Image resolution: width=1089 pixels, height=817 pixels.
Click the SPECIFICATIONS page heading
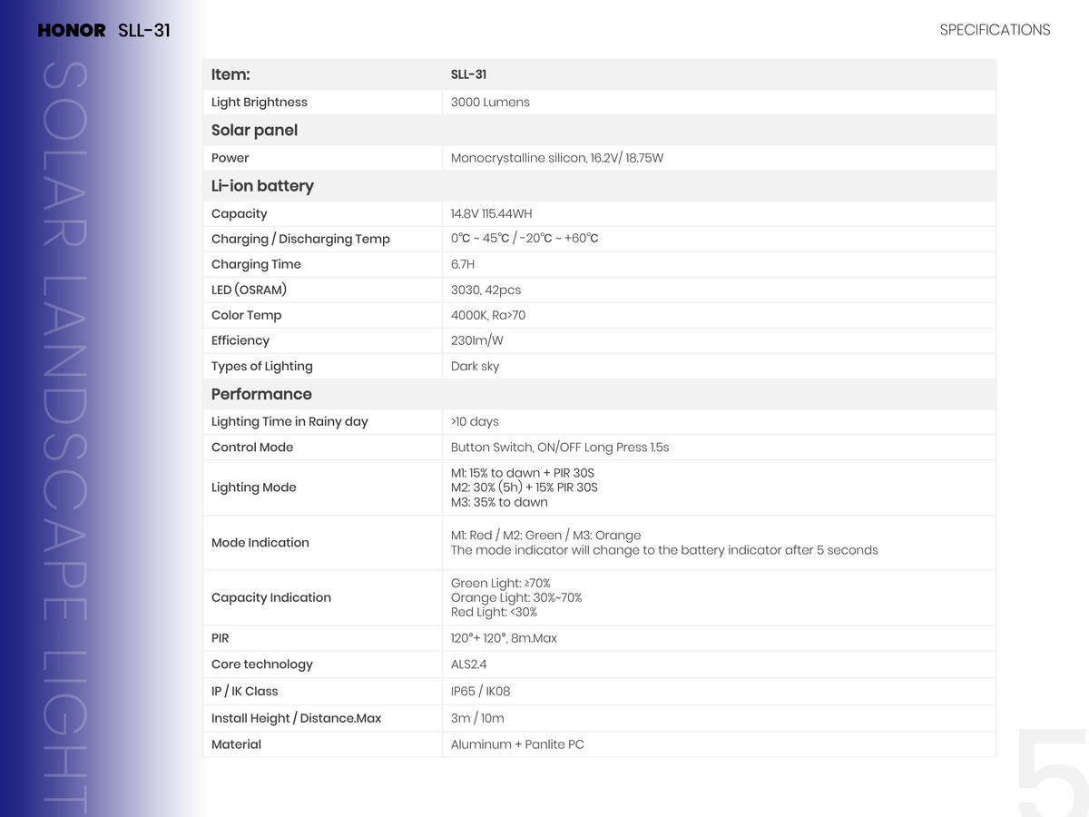click(x=995, y=30)
